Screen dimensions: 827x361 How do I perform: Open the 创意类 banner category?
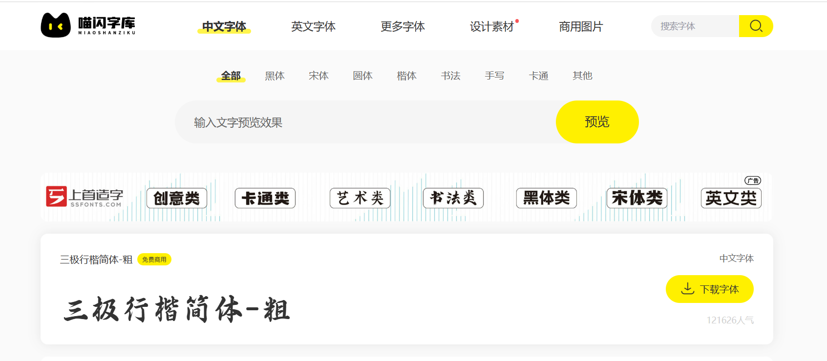[x=177, y=198]
